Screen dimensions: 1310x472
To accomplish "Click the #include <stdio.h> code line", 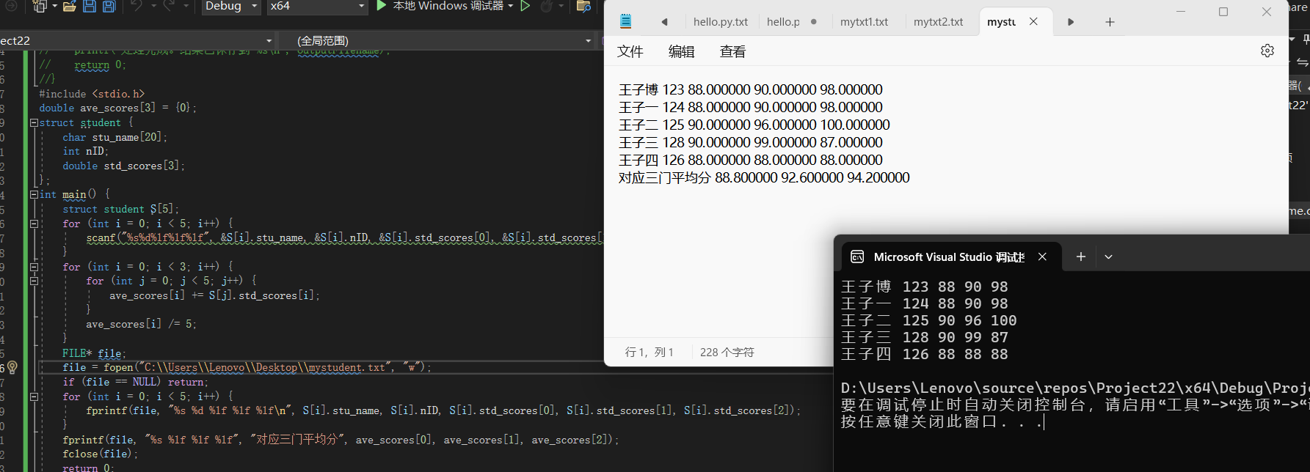I will tap(92, 94).
